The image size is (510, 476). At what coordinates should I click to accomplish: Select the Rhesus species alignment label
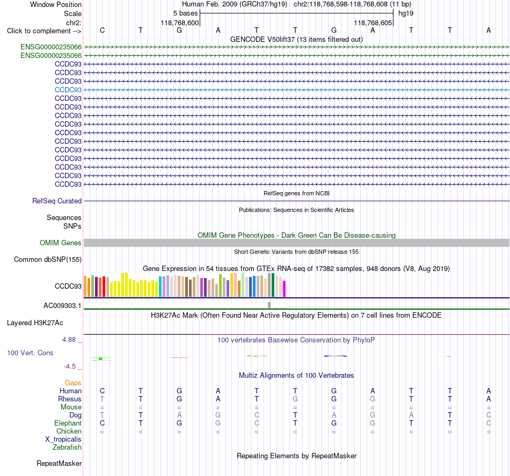pos(70,399)
